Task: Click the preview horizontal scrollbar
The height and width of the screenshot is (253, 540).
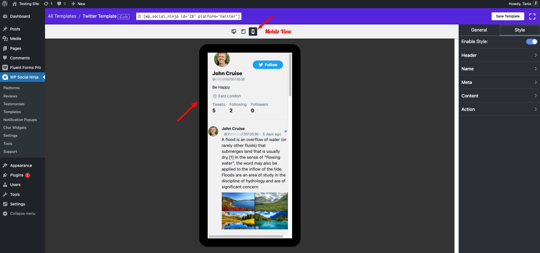Action: pos(246,236)
